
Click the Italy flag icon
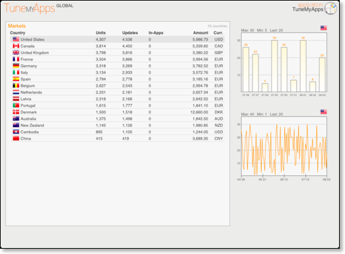16,72
